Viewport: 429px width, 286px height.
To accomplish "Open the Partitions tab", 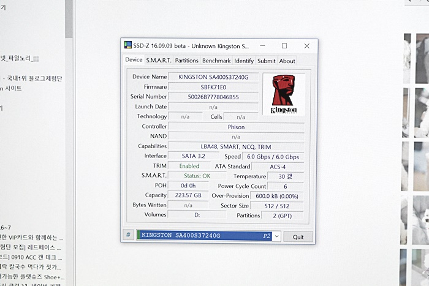I will [x=186, y=61].
